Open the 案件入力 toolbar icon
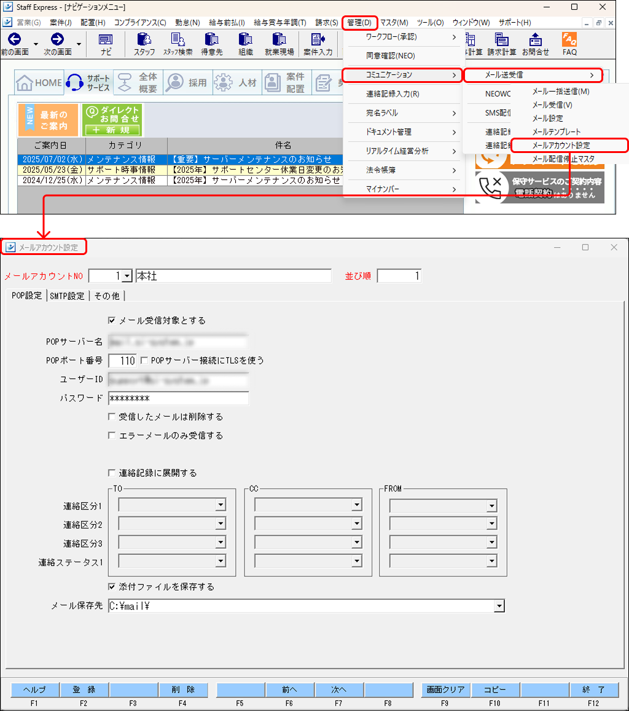Image resolution: width=629 pixels, height=711 pixels. [x=318, y=44]
